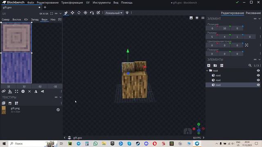Image resolution: width=262 pixels, height=147 pixels.
Task: Open the Инструменты menu
Action: (x=102, y=3)
